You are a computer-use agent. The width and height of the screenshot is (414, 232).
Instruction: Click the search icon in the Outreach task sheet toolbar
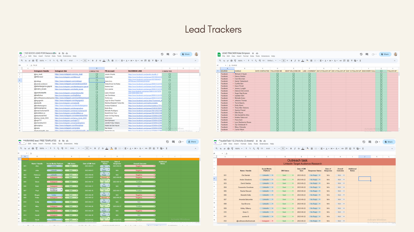click(217, 148)
